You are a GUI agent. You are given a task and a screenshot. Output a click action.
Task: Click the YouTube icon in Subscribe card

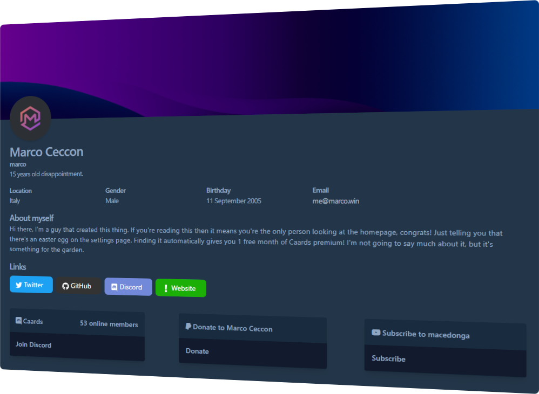(x=376, y=332)
